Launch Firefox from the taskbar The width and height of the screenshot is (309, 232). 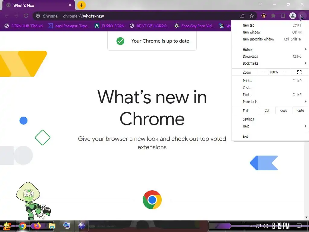point(37,226)
